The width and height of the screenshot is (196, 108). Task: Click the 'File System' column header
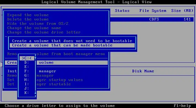pos(153,11)
